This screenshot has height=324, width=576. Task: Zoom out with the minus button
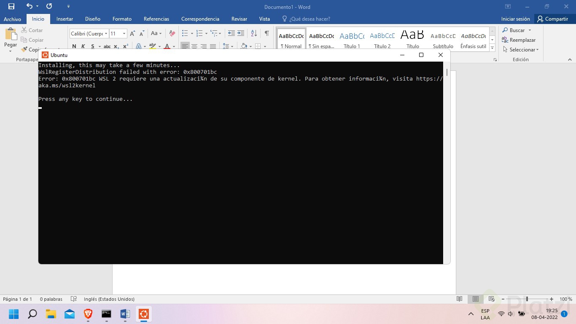coord(504,299)
